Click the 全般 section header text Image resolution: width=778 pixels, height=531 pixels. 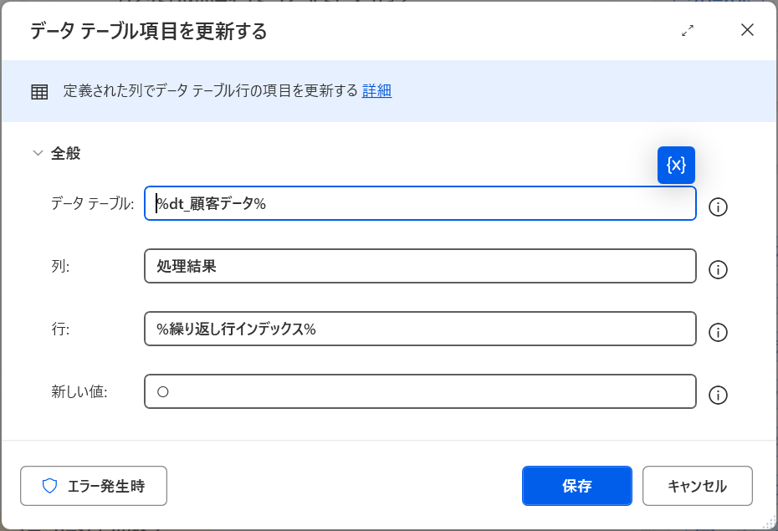(66, 153)
